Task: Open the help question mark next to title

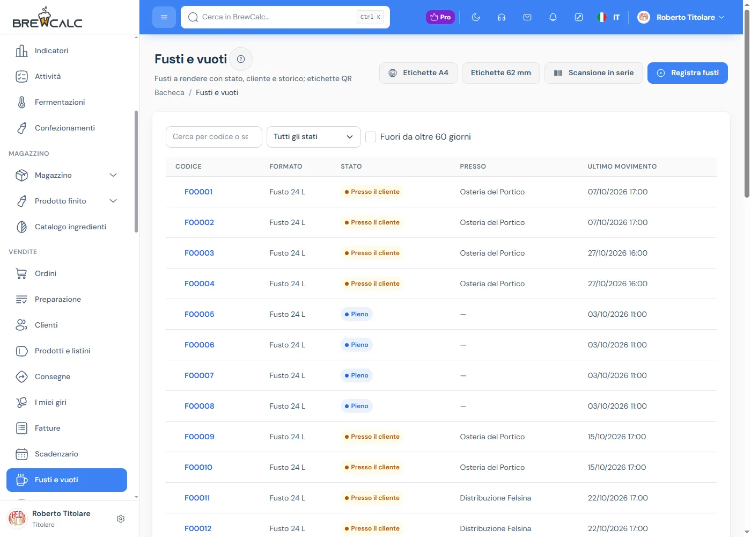Action: coord(241,59)
